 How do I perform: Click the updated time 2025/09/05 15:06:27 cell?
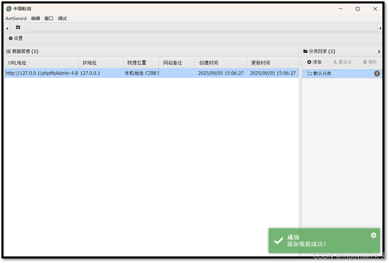tap(273, 73)
